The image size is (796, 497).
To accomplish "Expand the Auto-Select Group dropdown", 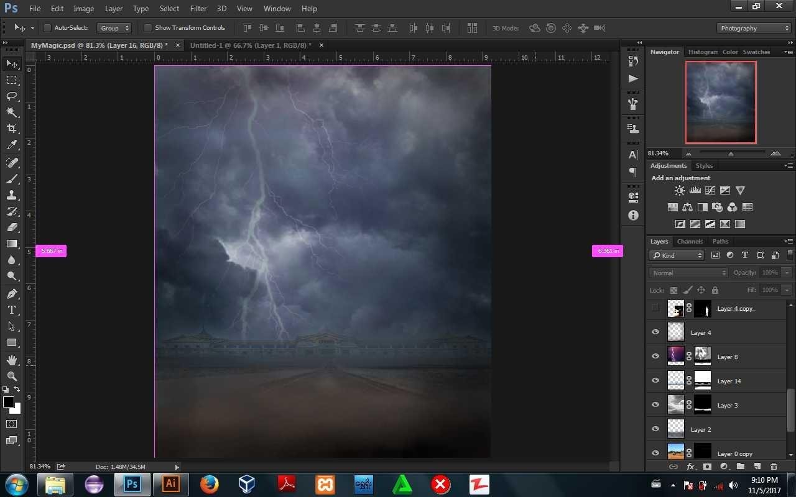I will tap(114, 28).
